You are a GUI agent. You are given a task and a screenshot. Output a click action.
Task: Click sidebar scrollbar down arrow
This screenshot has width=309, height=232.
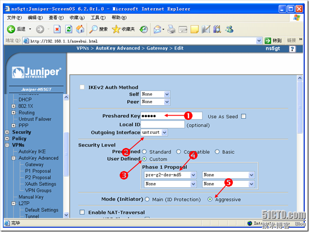pos(66,215)
